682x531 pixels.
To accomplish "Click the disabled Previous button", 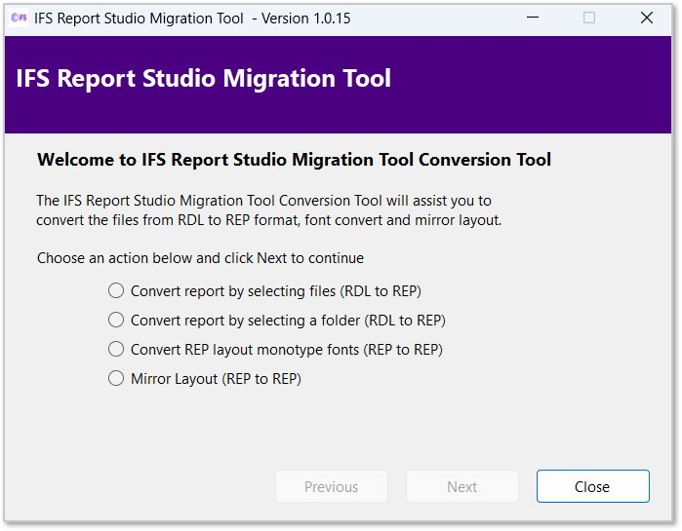I will click(x=332, y=486).
